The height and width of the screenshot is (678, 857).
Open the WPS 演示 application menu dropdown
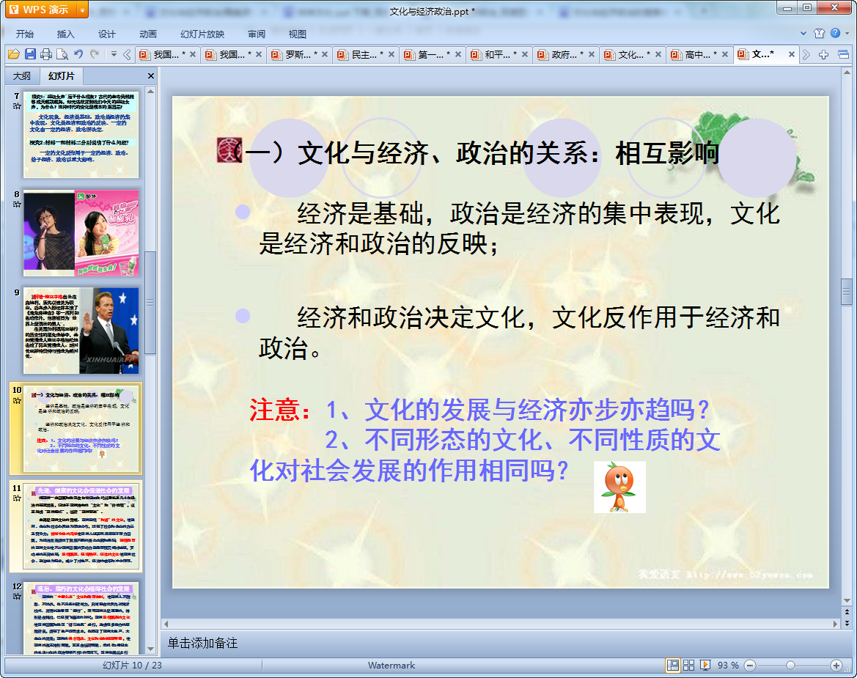pyautogui.click(x=82, y=10)
